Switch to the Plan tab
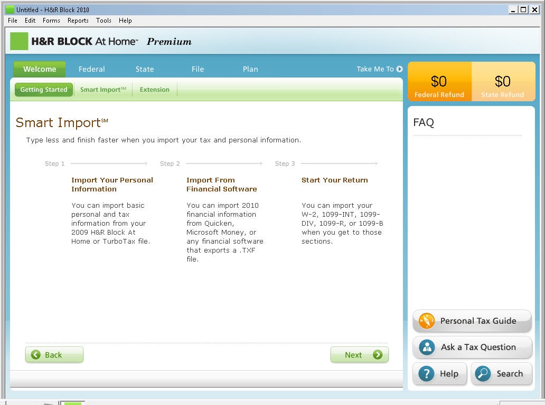 click(250, 69)
